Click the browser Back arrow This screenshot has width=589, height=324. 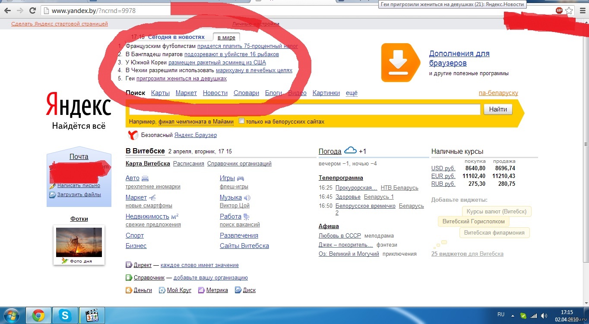coord(7,10)
